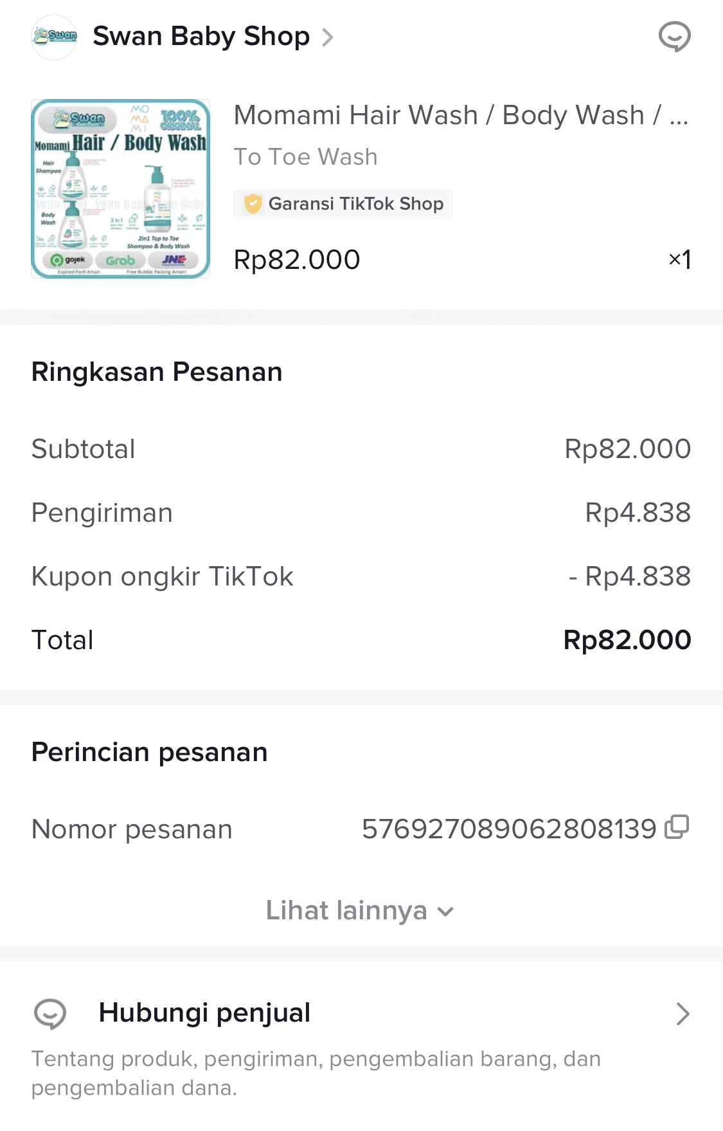Tap the To Toe Wash variant text
The width and height of the screenshot is (723, 1131).
[x=305, y=157]
